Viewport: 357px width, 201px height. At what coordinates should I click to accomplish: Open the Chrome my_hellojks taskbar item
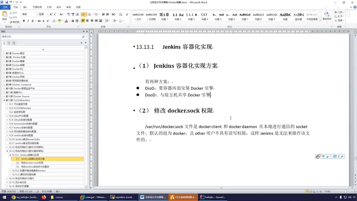(25, 197)
